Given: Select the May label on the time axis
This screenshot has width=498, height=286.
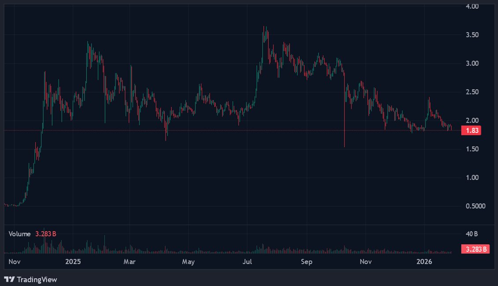Looking at the screenshot, I should pos(188,261).
